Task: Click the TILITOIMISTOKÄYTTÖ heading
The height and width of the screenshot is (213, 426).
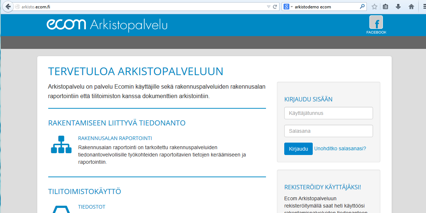Action: (84, 191)
